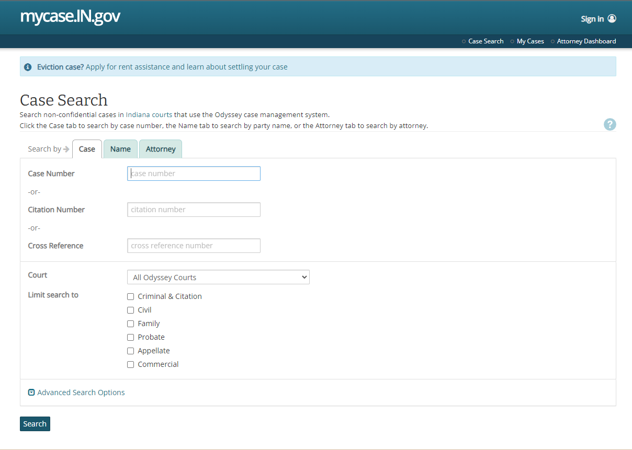Switch to the Attorney tab

point(161,149)
